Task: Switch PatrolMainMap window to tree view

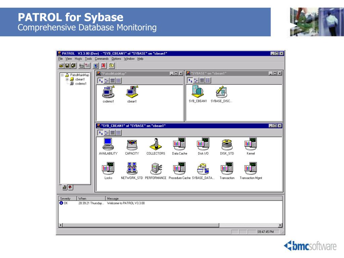Action: (x=106, y=81)
